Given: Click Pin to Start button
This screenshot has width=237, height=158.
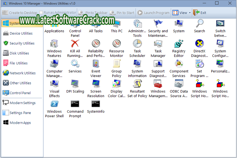Looking at the screenshot, I should pos(122,13).
